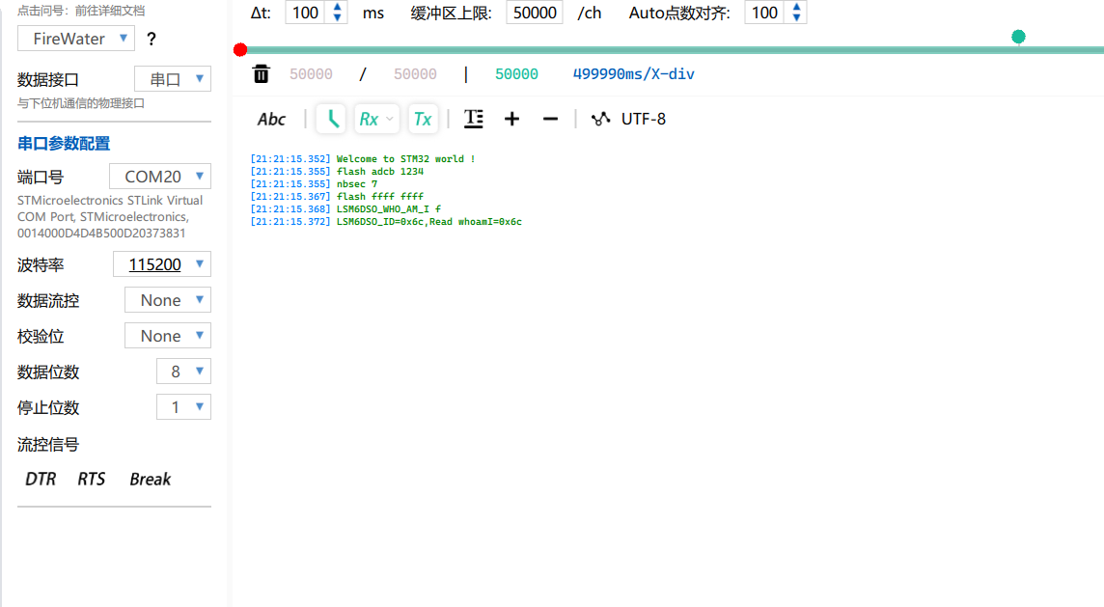Click the text line-wrap format icon
1104x607 pixels.
tap(473, 119)
